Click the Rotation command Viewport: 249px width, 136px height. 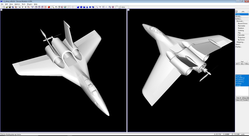(x=241, y=28)
